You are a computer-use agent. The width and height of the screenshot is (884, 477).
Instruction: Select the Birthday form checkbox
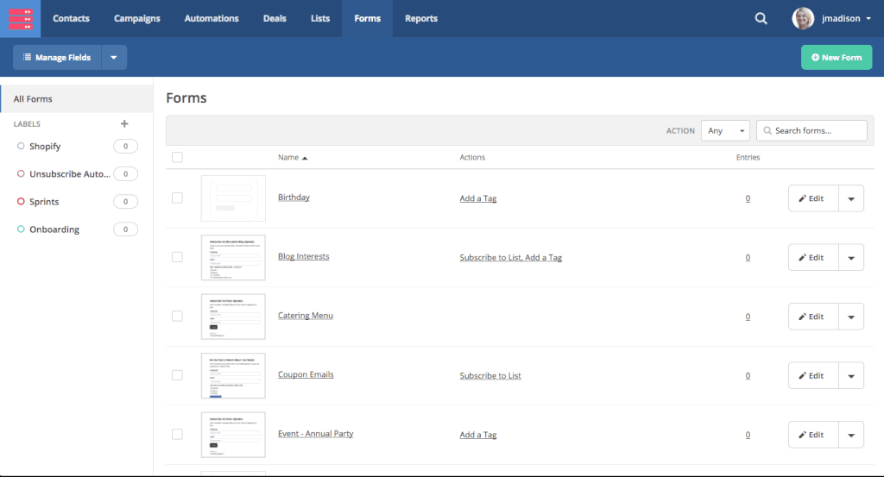click(177, 198)
